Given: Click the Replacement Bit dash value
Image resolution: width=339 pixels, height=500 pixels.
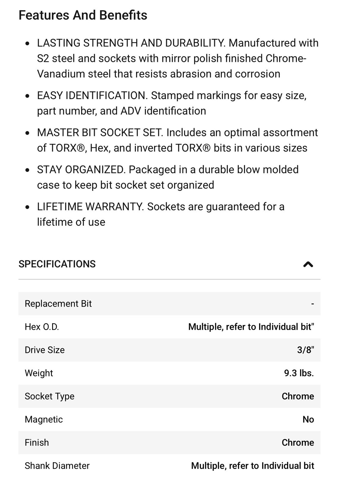Looking at the screenshot, I should click(312, 304).
